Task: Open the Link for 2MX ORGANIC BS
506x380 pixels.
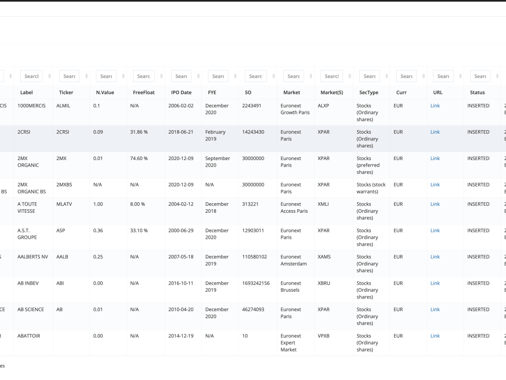Action: pyautogui.click(x=435, y=184)
